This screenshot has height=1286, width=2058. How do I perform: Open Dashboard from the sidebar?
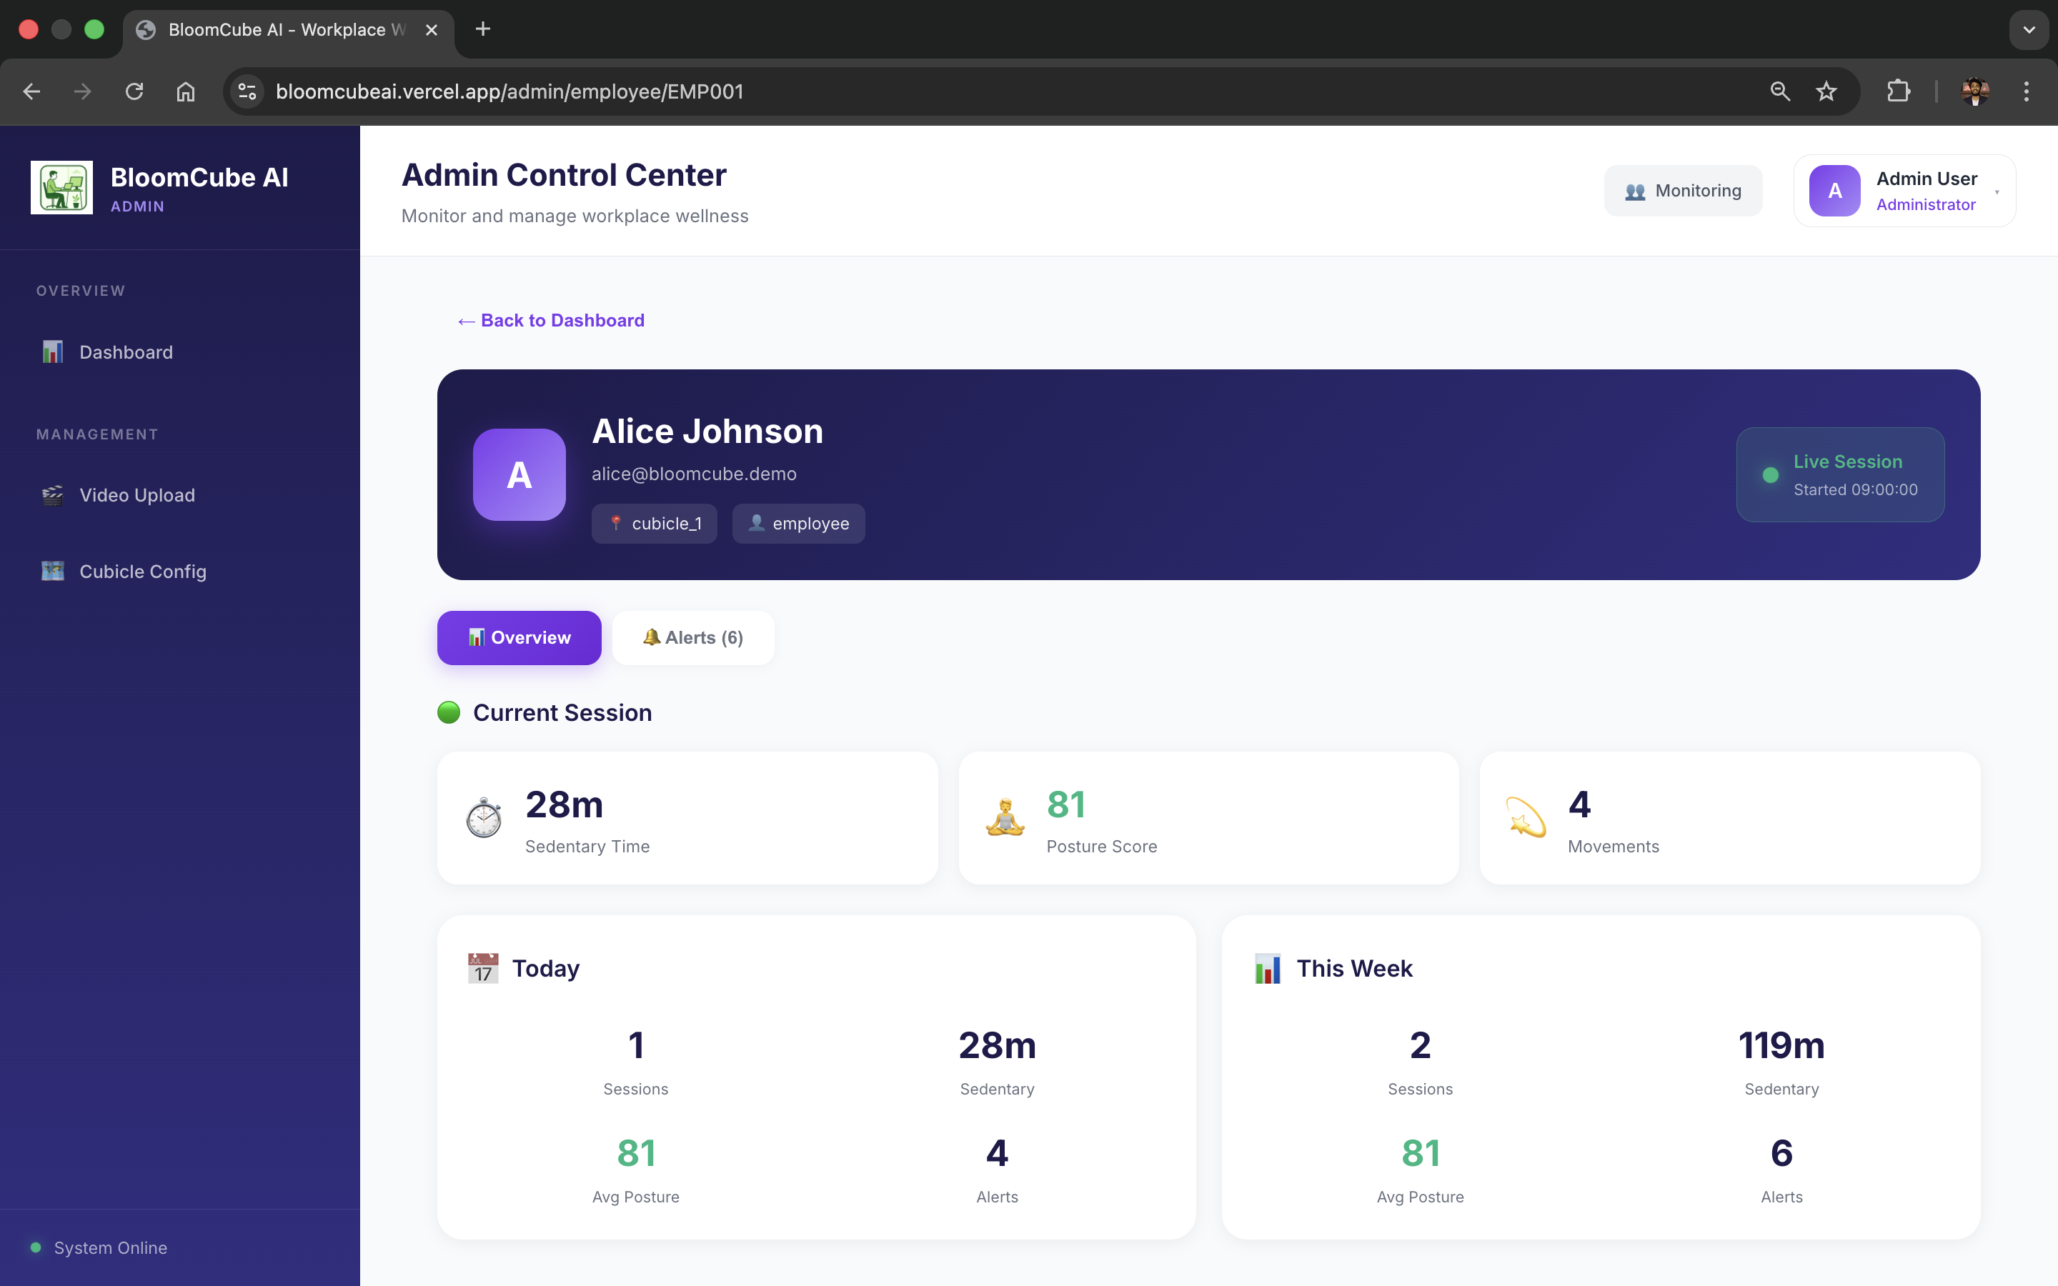point(126,352)
